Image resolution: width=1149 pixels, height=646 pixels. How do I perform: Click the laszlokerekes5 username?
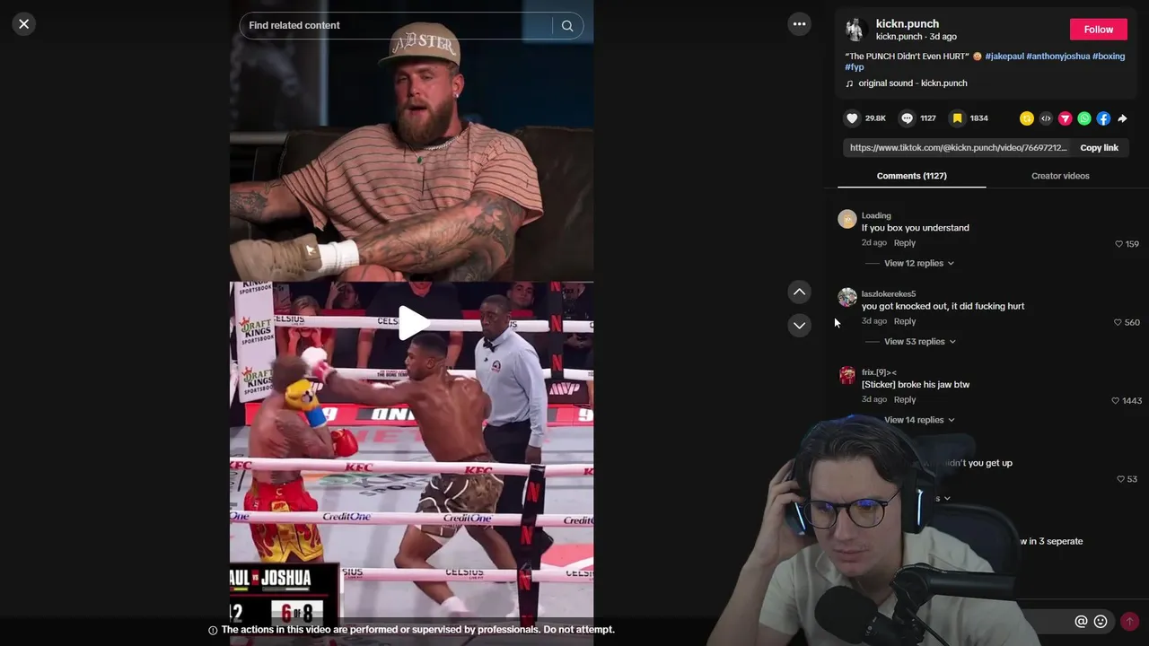[x=889, y=294]
